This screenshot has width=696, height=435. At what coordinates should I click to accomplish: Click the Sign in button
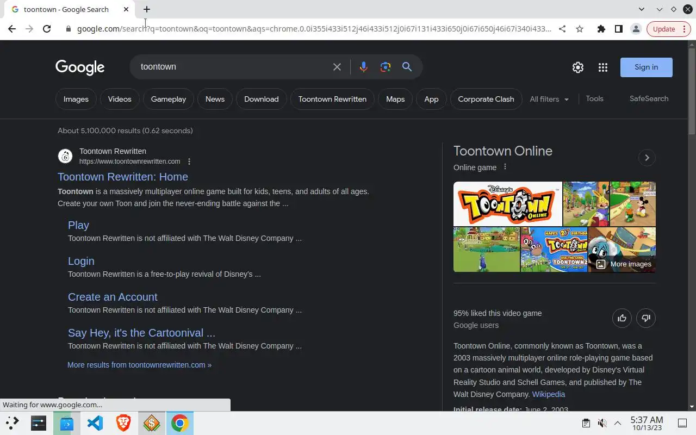[647, 67]
